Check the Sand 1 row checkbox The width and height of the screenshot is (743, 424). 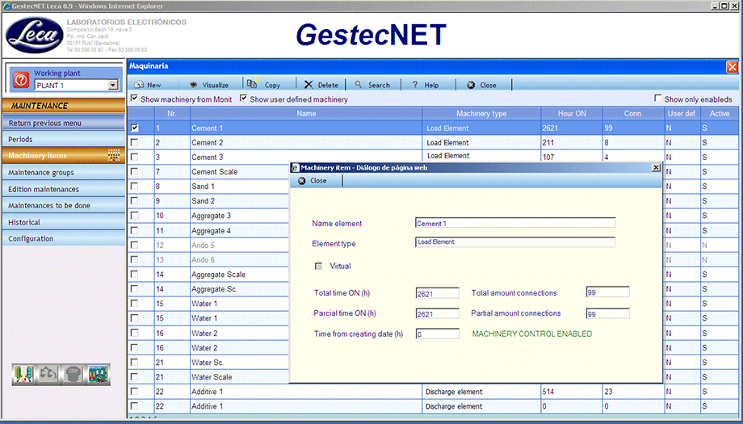pos(135,187)
